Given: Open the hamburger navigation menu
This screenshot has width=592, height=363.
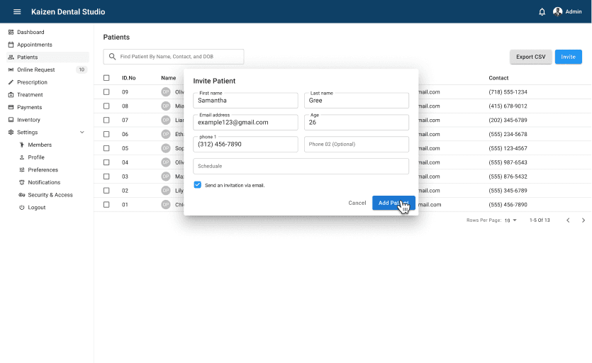Looking at the screenshot, I should [x=17, y=12].
